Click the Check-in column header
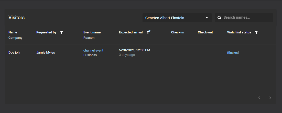This screenshot has width=282, height=113. tap(178, 32)
